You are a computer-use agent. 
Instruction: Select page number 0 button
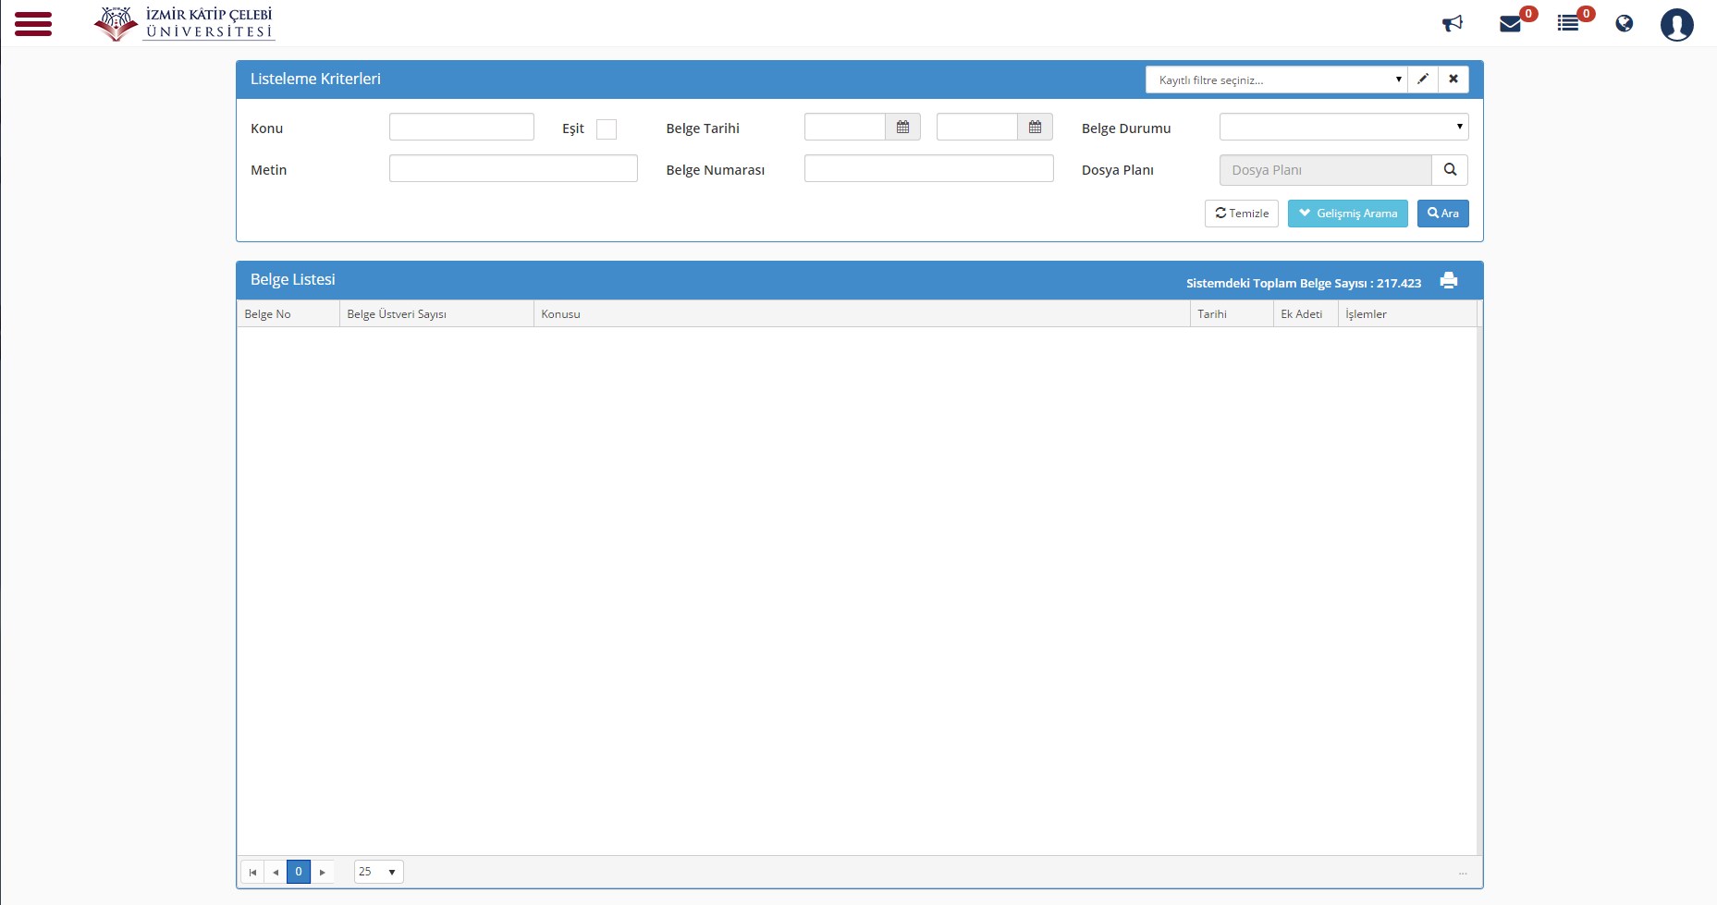tap(299, 872)
